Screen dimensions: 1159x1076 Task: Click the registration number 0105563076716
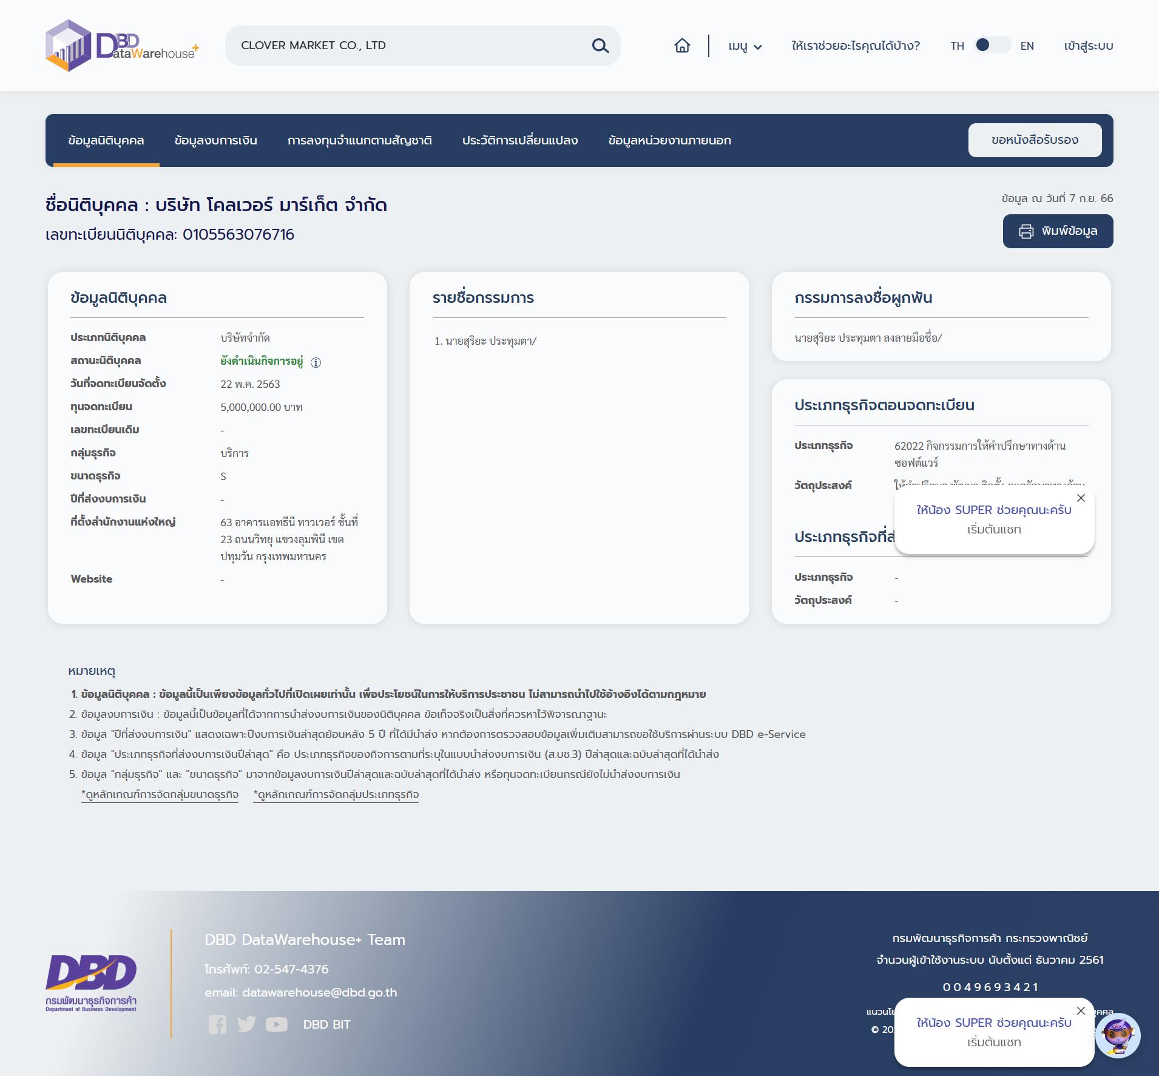(x=238, y=235)
